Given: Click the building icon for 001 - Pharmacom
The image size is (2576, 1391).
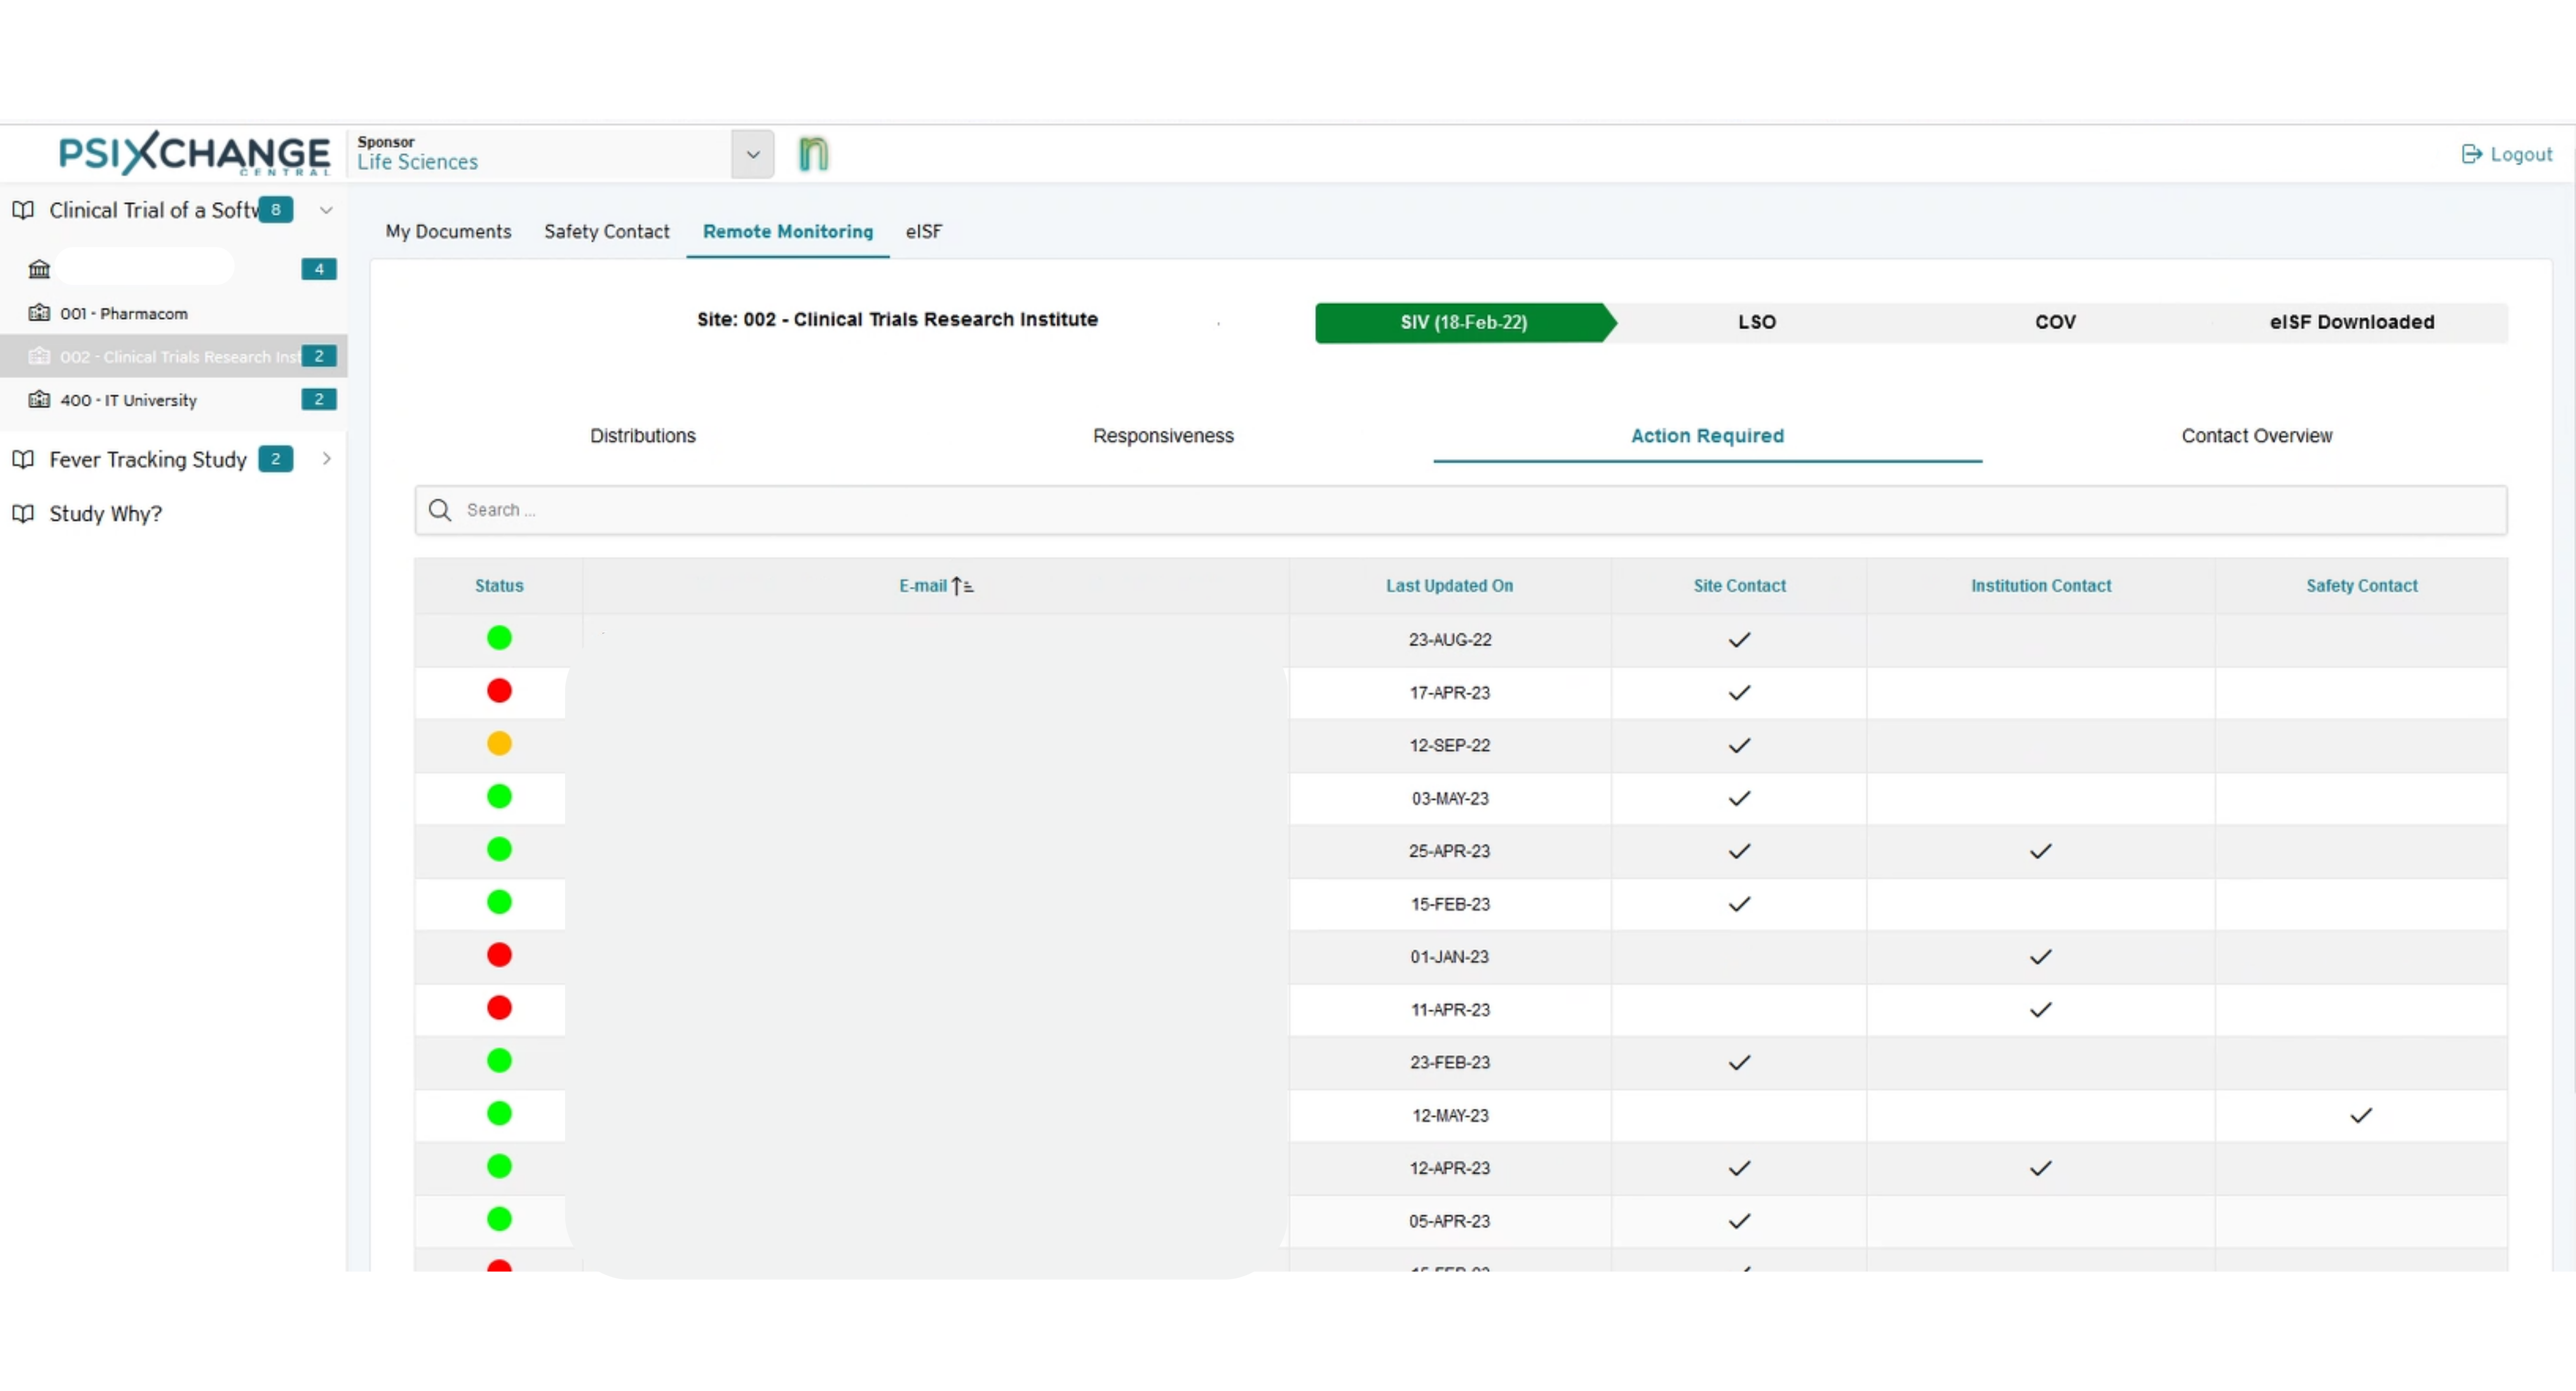Looking at the screenshot, I should tap(39, 313).
